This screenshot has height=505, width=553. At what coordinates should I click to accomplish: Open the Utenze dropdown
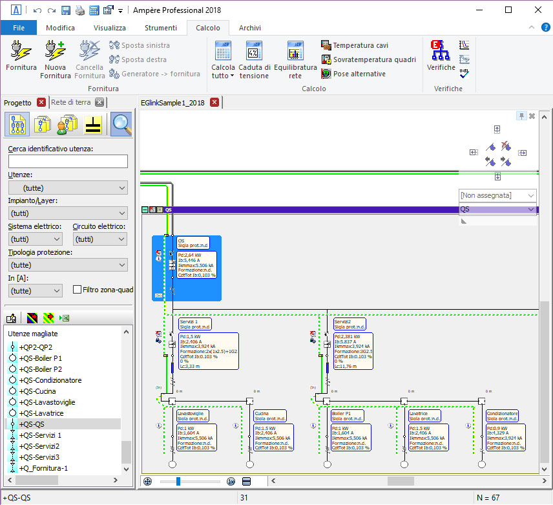pyautogui.click(x=68, y=188)
